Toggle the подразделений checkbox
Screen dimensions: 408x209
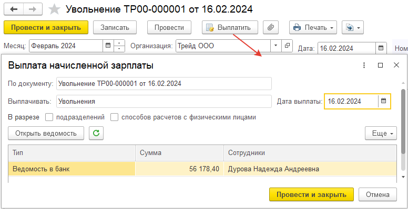click(x=49, y=117)
